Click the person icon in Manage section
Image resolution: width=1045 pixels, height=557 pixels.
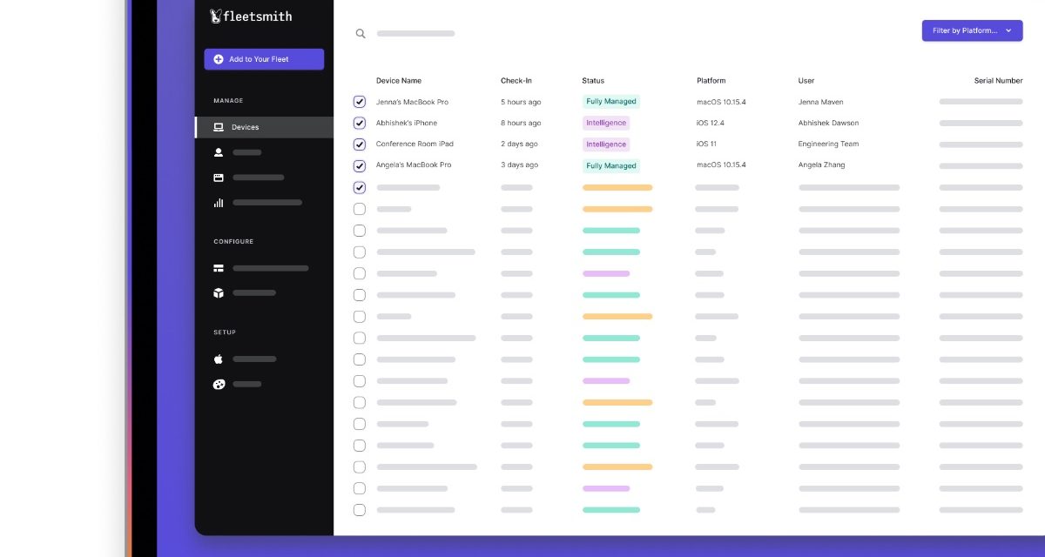(x=219, y=152)
